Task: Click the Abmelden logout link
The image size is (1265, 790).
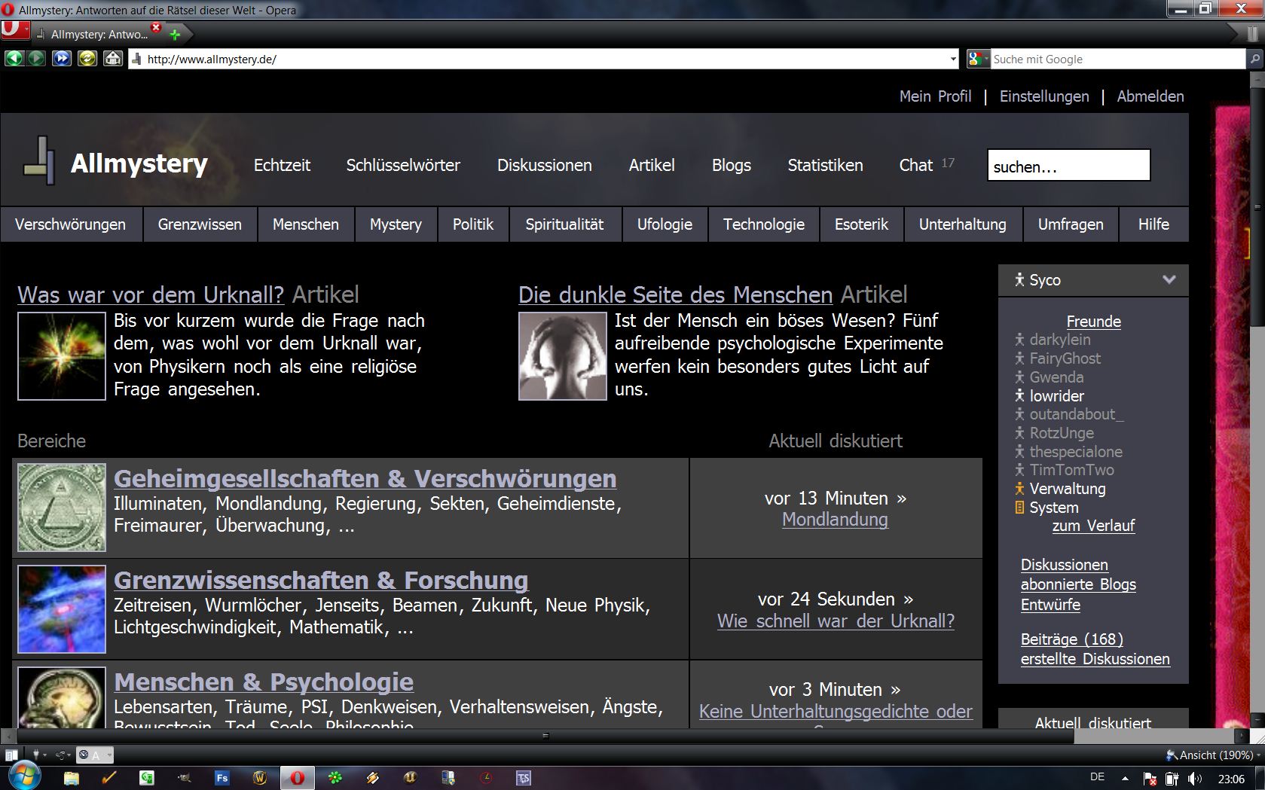Action: pos(1150,96)
